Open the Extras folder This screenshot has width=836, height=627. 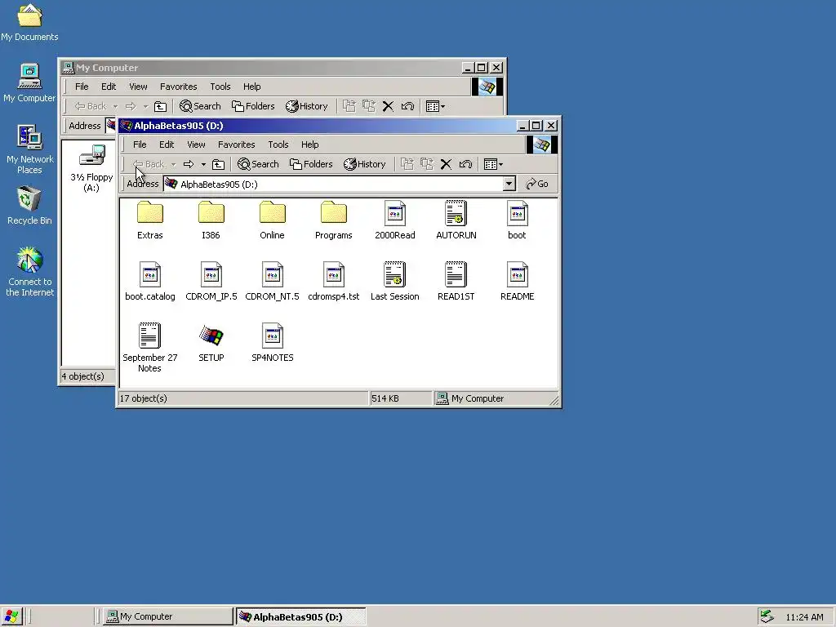(x=150, y=220)
